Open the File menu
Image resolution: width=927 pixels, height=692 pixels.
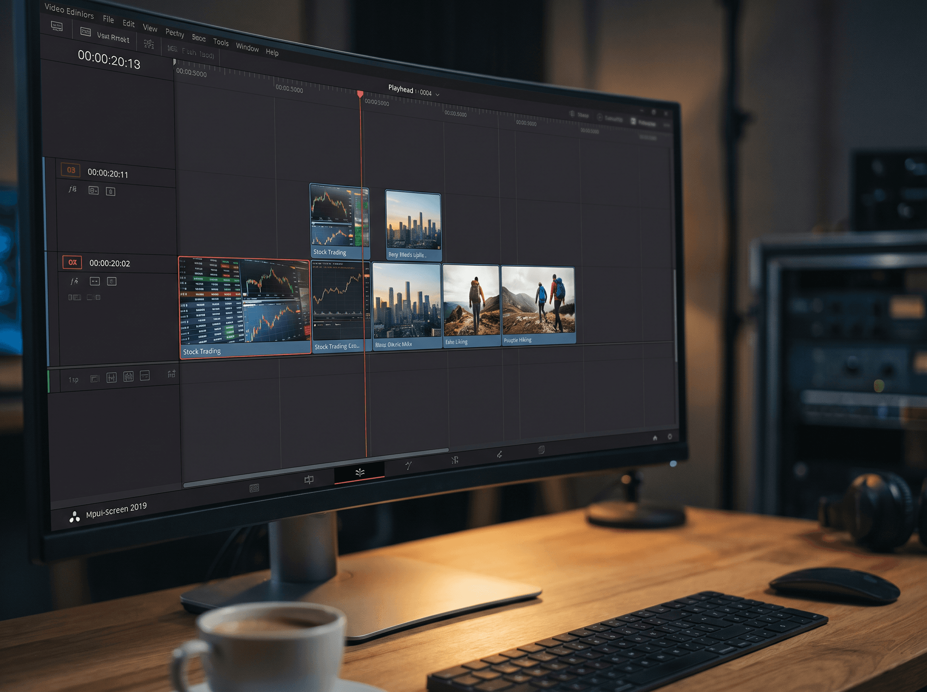point(109,19)
